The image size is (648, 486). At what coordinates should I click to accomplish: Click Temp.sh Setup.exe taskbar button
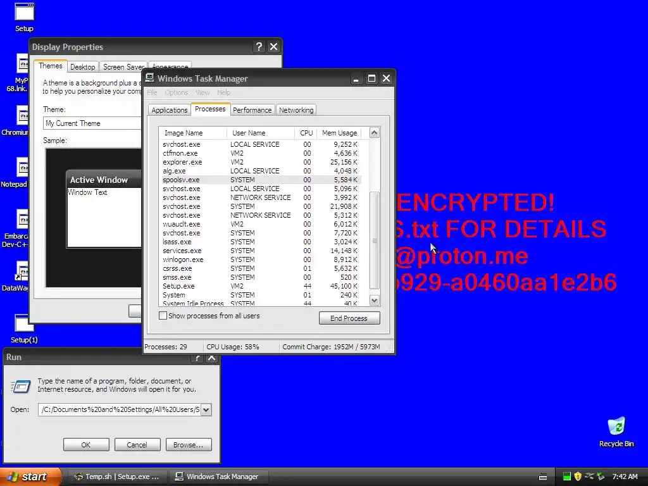(x=117, y=477)
